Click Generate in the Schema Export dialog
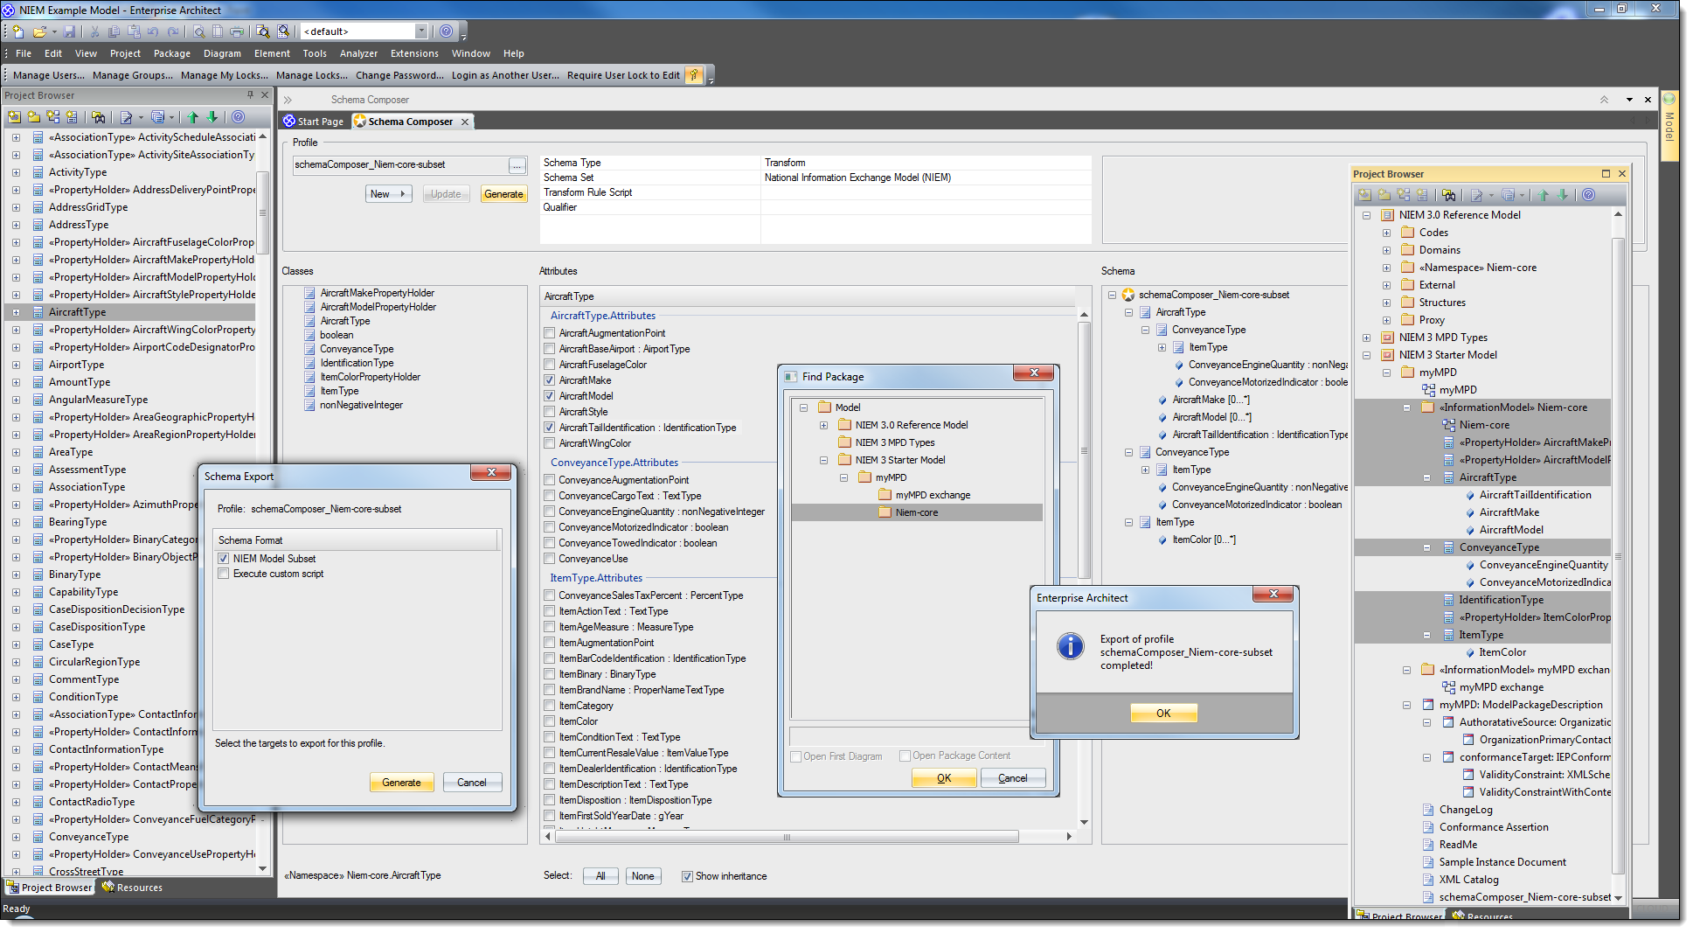 pos(401,783)
